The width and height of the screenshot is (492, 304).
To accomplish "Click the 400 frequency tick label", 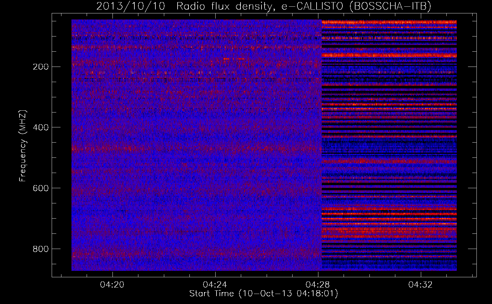I will point(41,127).
